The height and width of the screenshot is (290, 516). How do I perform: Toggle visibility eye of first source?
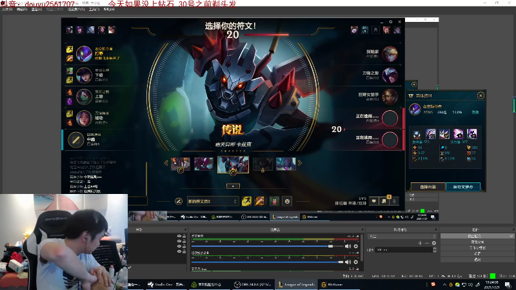pos(179,236)
